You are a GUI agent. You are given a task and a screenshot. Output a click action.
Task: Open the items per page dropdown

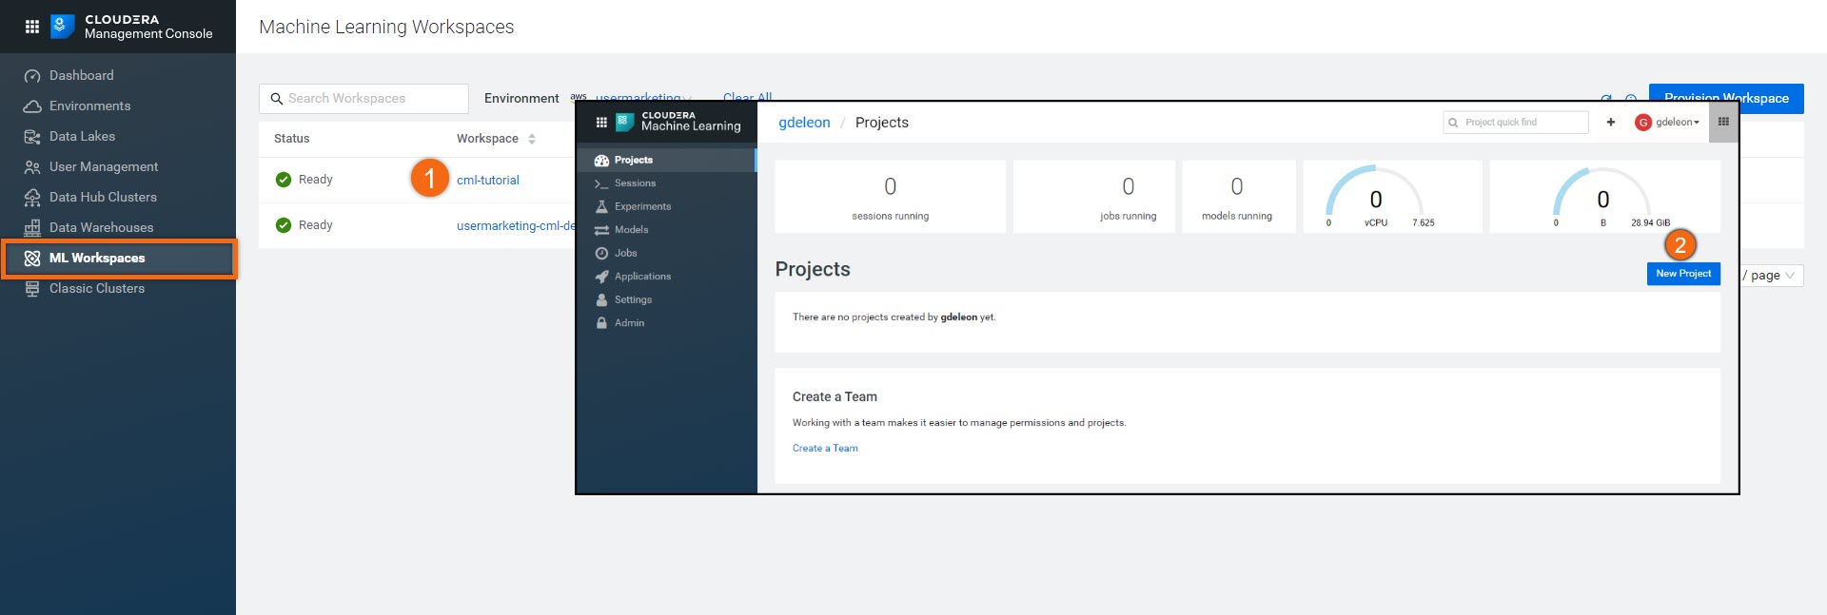point(1772,275)
